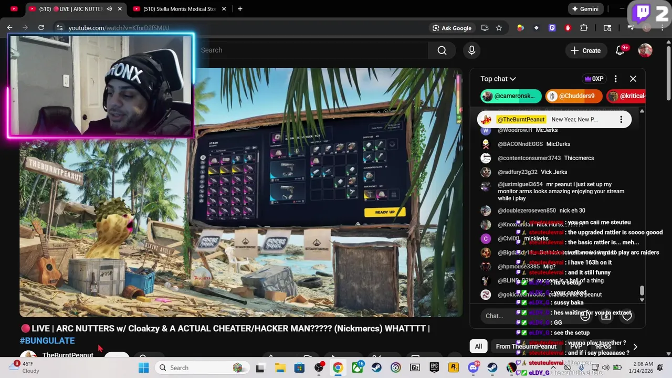Screen dimensions: 672x378
Task: Open 7-Zip from the taskbar
Action: 415,367
